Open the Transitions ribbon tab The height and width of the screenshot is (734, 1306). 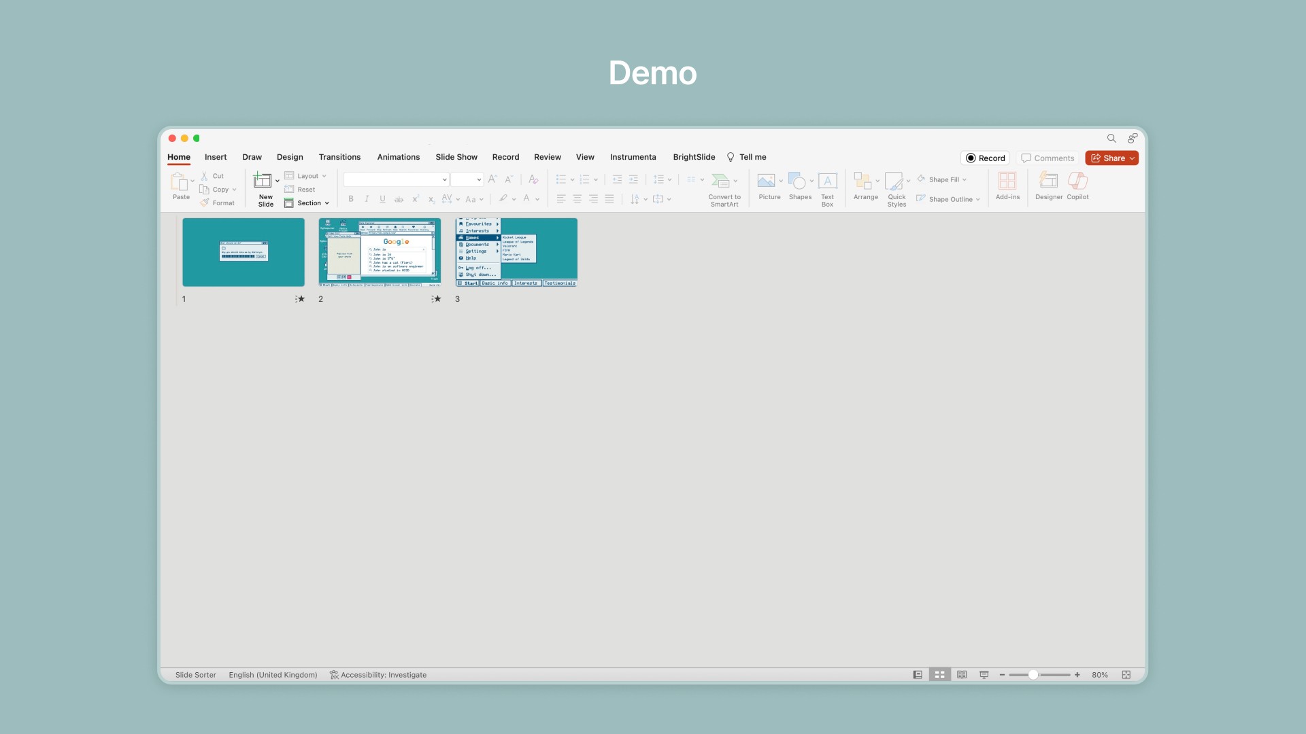coord(339,157)
